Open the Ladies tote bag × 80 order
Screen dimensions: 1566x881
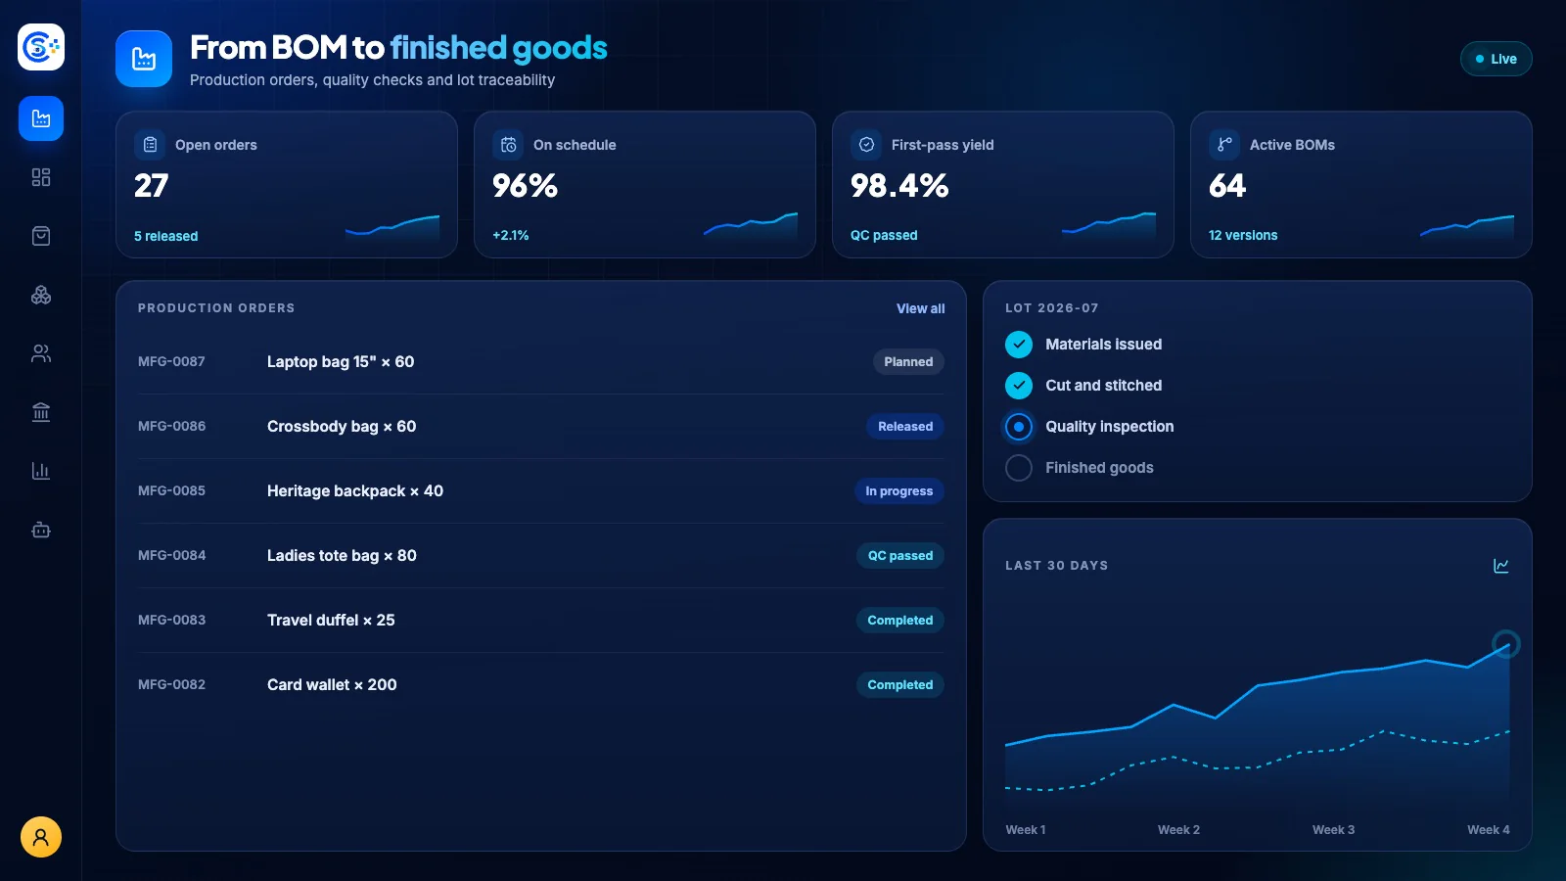tap(342, 555)
